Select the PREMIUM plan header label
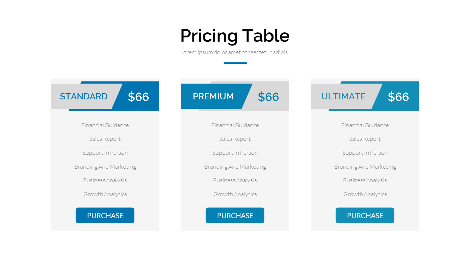470x264 pixels. 213,96
